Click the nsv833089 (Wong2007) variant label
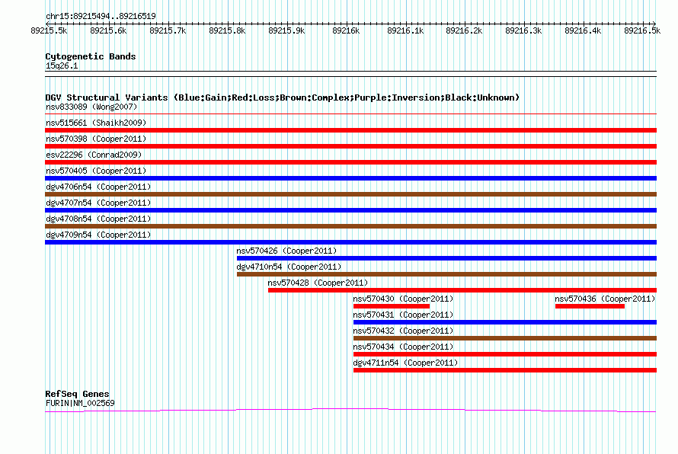Viewport: 678px width, 454px height. 91,107
